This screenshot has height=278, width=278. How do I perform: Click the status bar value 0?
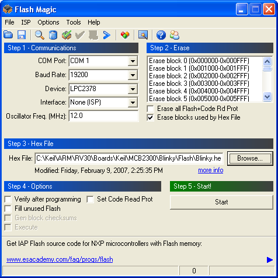point(194,271)
